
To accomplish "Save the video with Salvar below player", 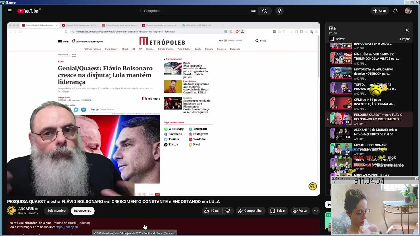I will pyautogui.click(x=278, y=211).
